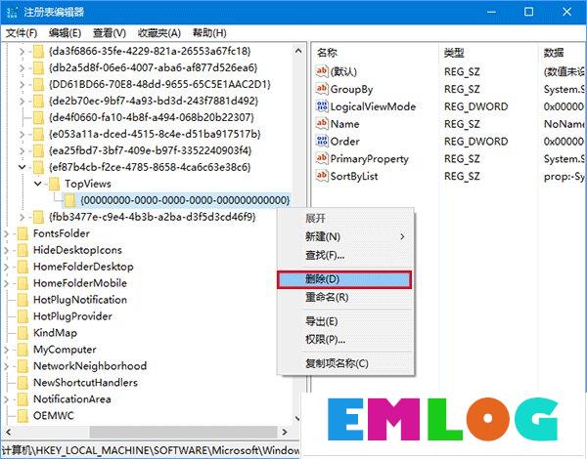This screenshot has width=587, height=459.
Task: Expand the {e053a11a-dced-4515-8c4e-d51ba917517b} key
Action: [x=23, y=134]
